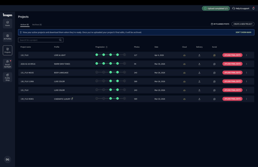Open Social Spotlight sidebar section
The height and width of the screenshot is (167, 258).
click(x=8, y=64)
